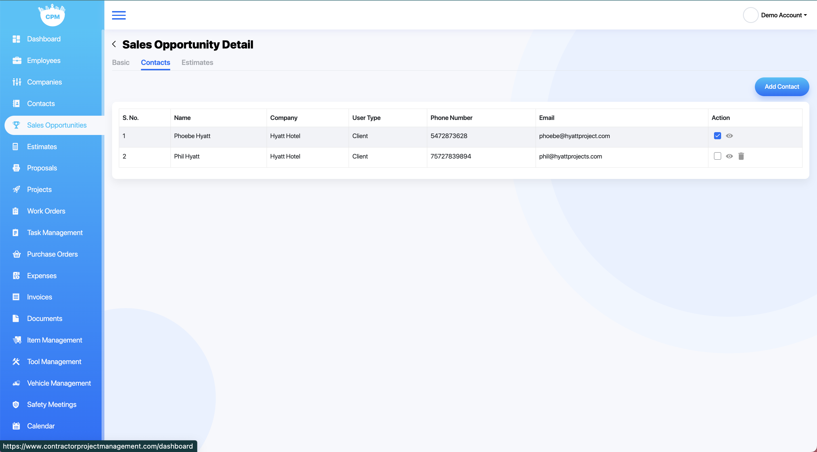Viewport: 817px width, 452px height.
Task: Click the email phoebe@hyattproject.com
Action: [x=574, y=136]
